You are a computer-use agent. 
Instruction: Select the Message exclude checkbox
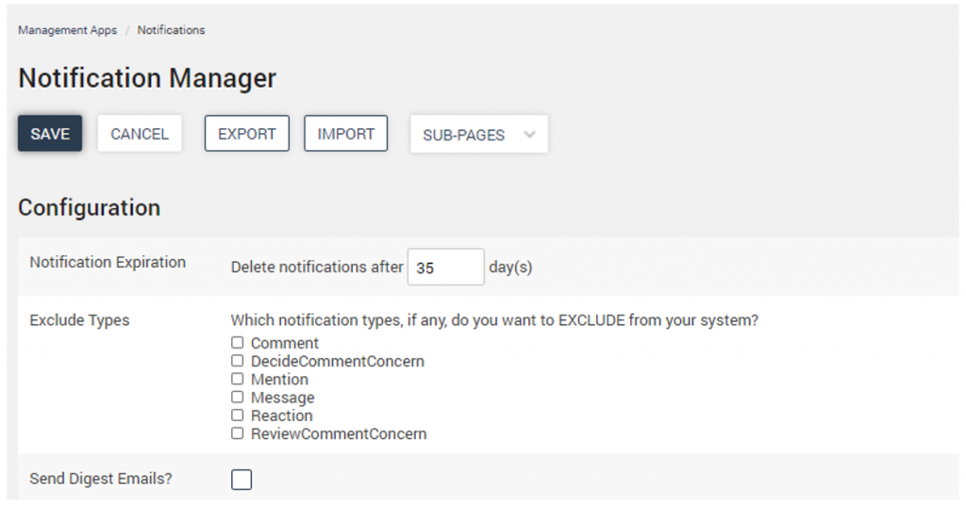[x=238, y=398]
